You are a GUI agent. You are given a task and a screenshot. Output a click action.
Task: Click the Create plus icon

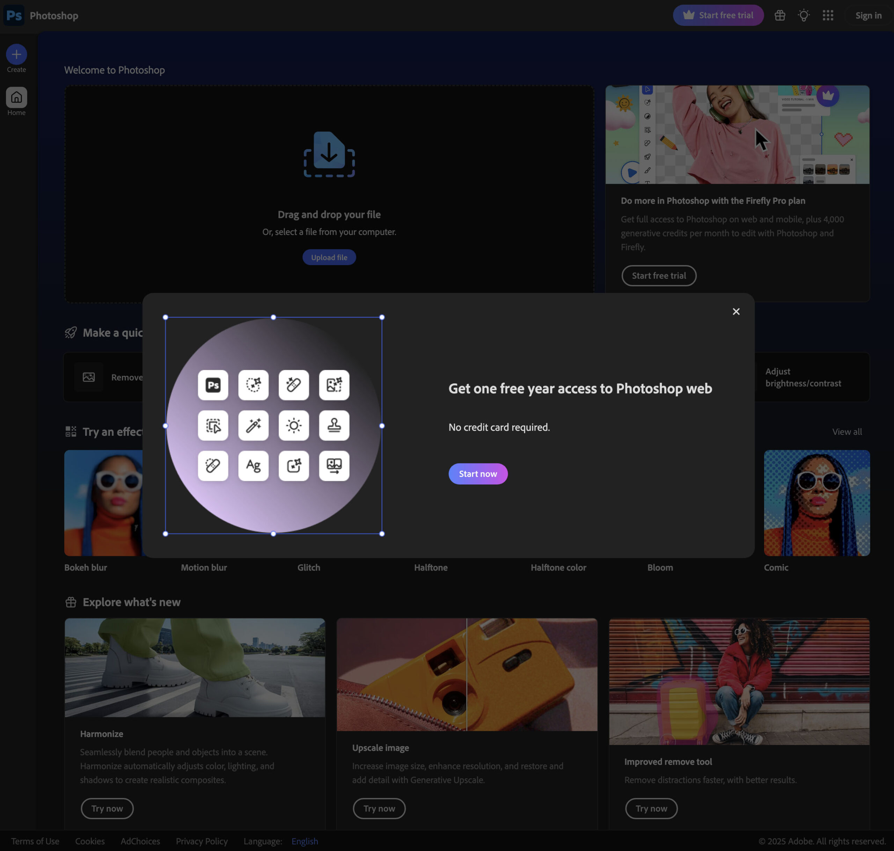(x=16, y=54)
